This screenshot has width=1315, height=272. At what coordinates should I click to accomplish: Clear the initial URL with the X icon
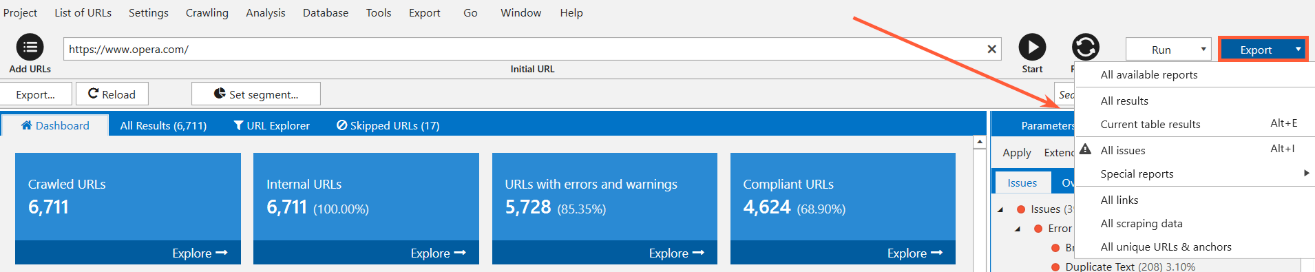click(991, 49)
